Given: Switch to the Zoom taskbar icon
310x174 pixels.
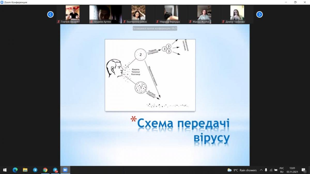Looking at the screenshot, I should tap(65, 170).
